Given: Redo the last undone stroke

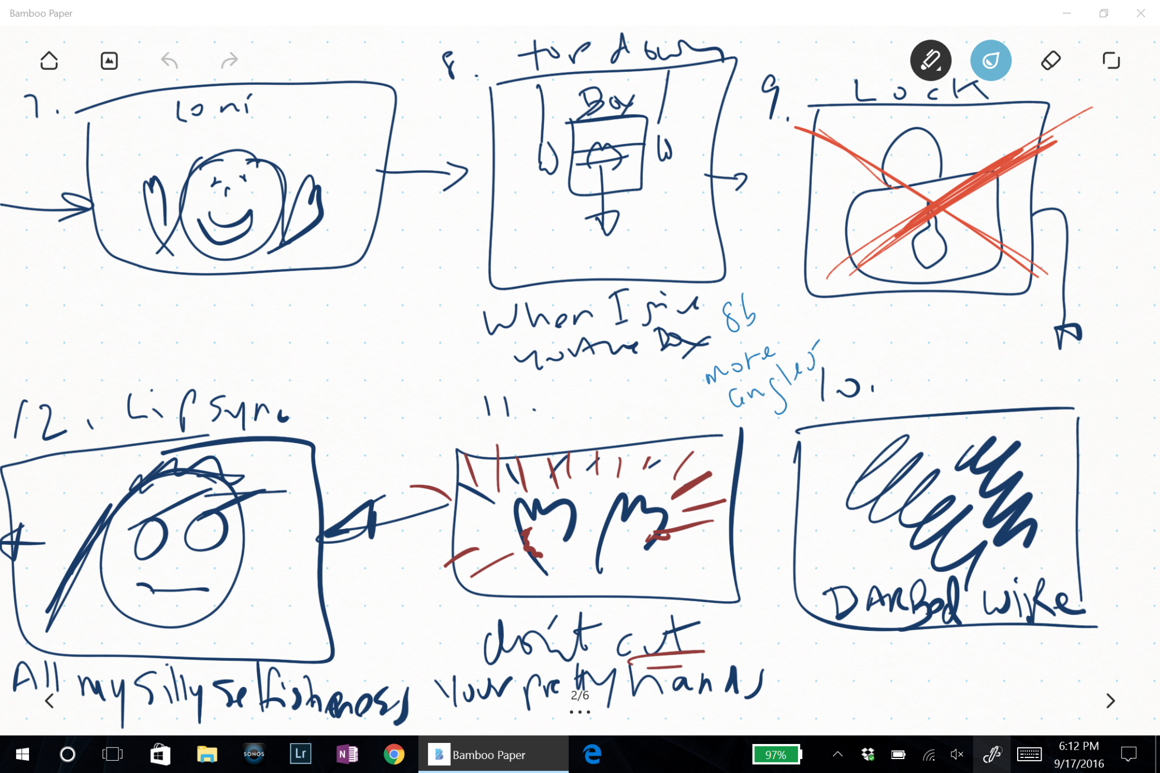Looking at the screenshot, I should click(229, 60).
